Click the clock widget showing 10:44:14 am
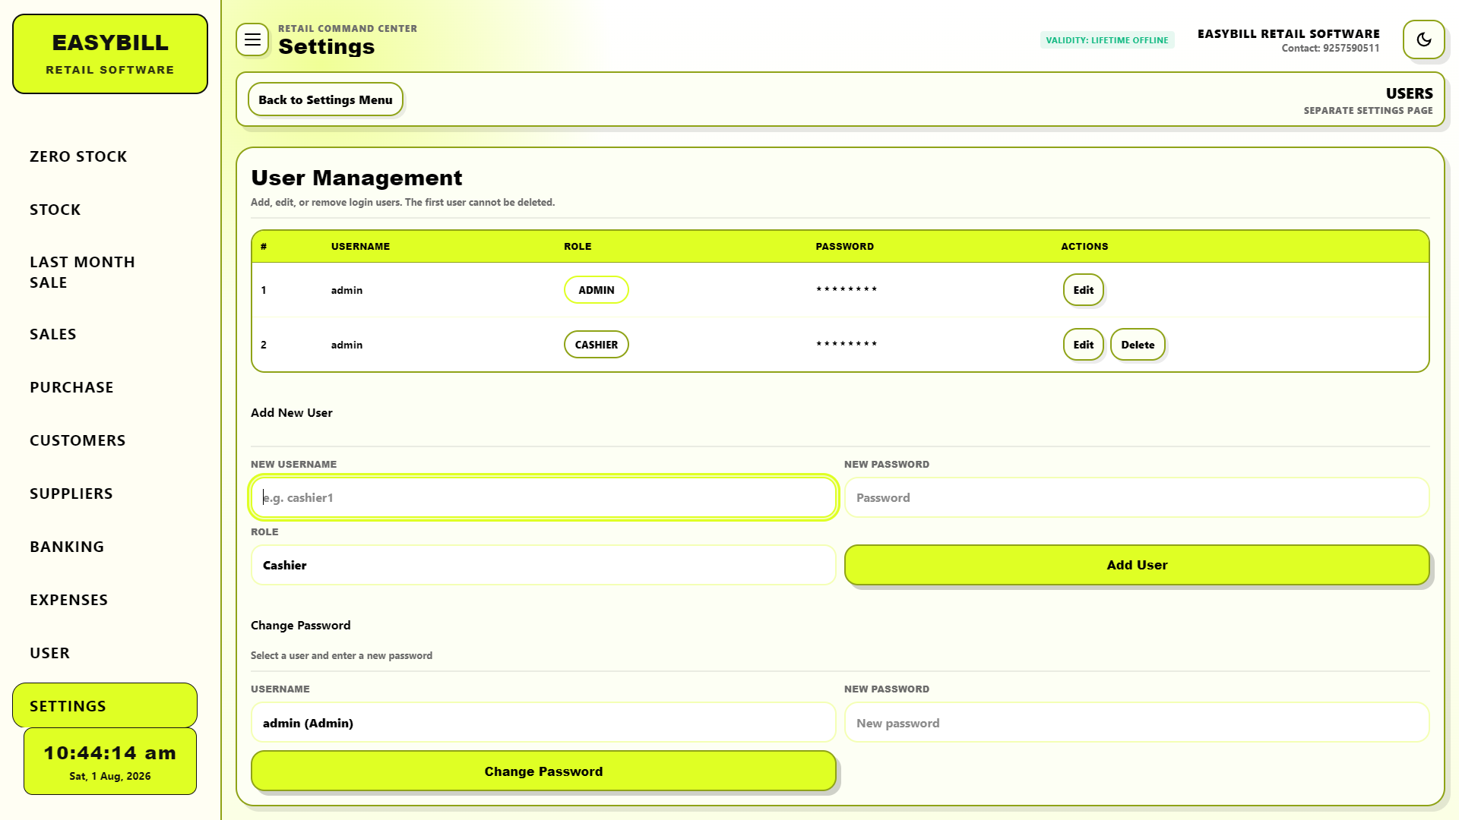Image resolution: width=1459 pixels, height=820 pixels. [110, 762]
